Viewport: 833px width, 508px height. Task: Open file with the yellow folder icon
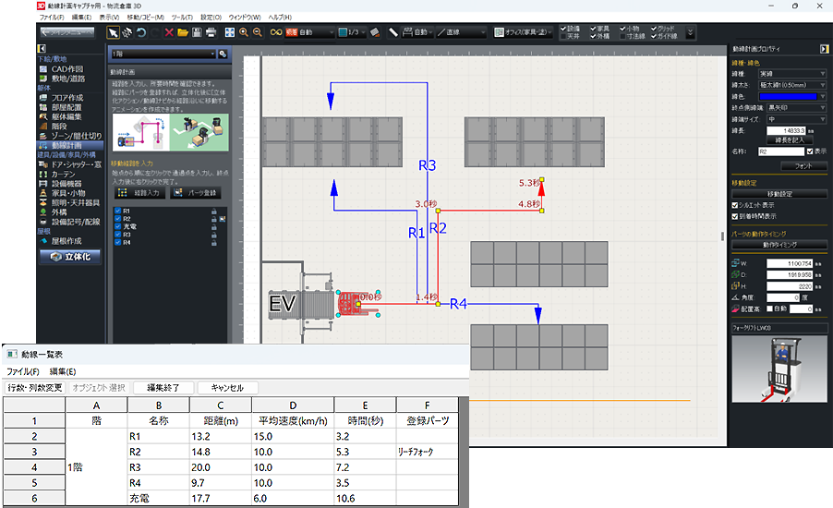(x=183, y=32)
